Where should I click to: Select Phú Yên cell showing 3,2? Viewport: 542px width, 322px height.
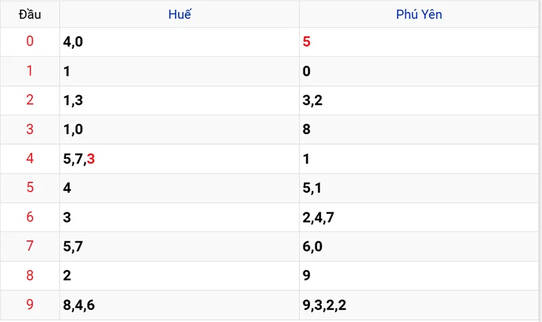[312, 100]
